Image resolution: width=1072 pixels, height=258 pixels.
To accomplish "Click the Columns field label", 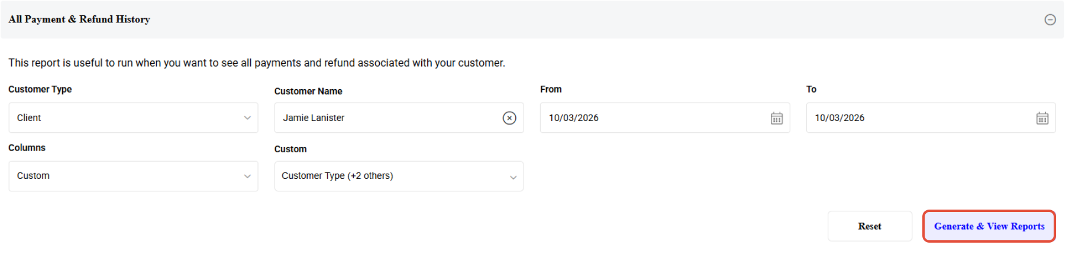I will (x=27, y=148).
